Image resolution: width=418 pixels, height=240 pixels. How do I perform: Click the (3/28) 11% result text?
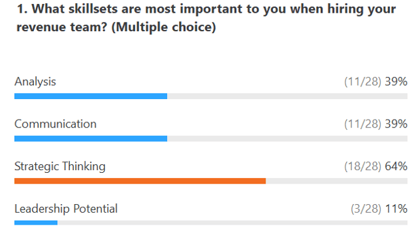pyautogui.click(x=379, y=209)
